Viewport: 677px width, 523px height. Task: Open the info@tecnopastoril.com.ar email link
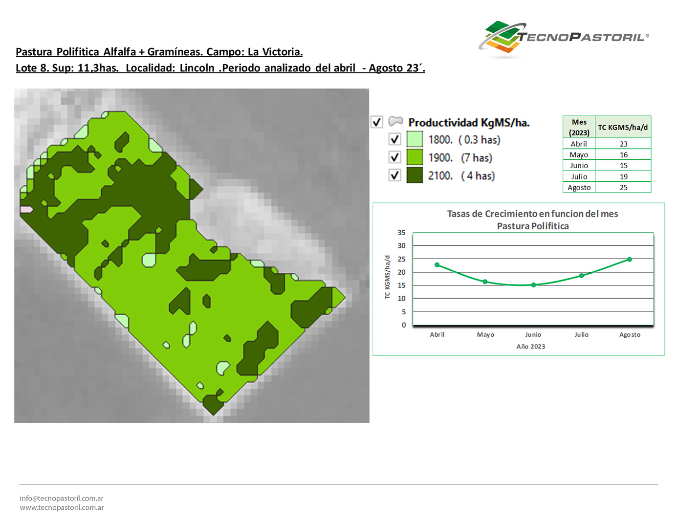(62, 498)
